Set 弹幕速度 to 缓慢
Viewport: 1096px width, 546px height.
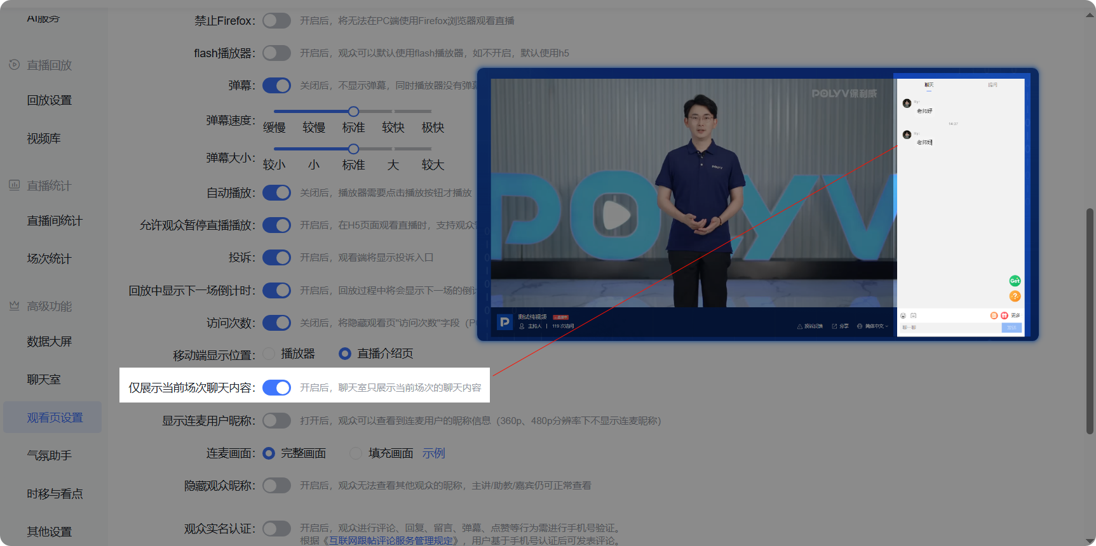coord(274,128)
